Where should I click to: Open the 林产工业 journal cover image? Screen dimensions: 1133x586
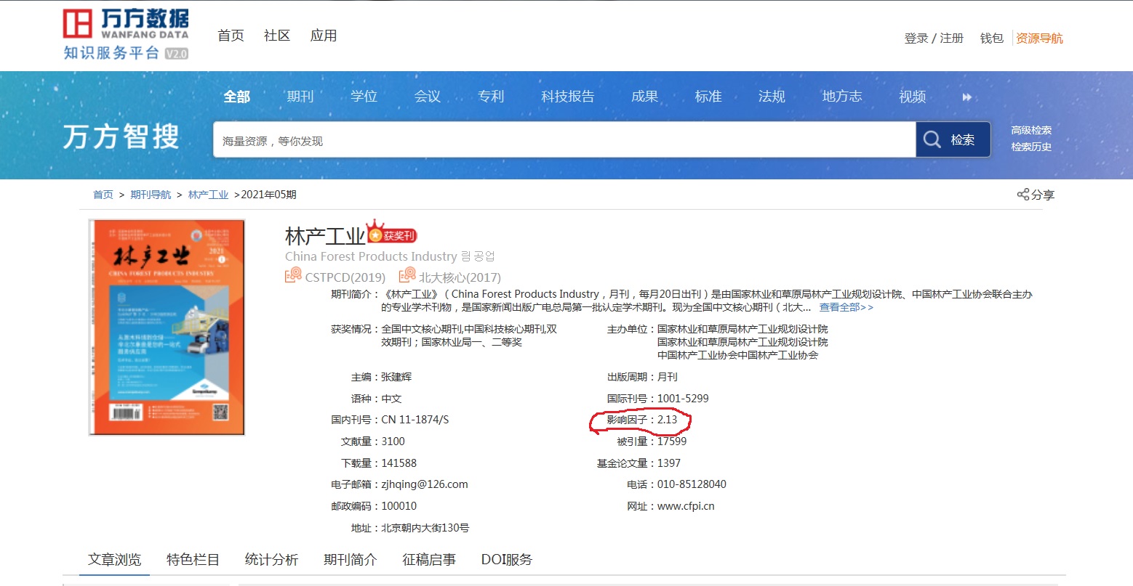coord(167,327)
